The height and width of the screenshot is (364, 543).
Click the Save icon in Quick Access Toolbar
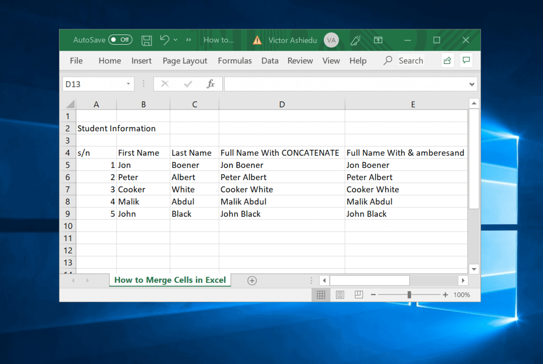pyautogui.click(x=146, y=40)
